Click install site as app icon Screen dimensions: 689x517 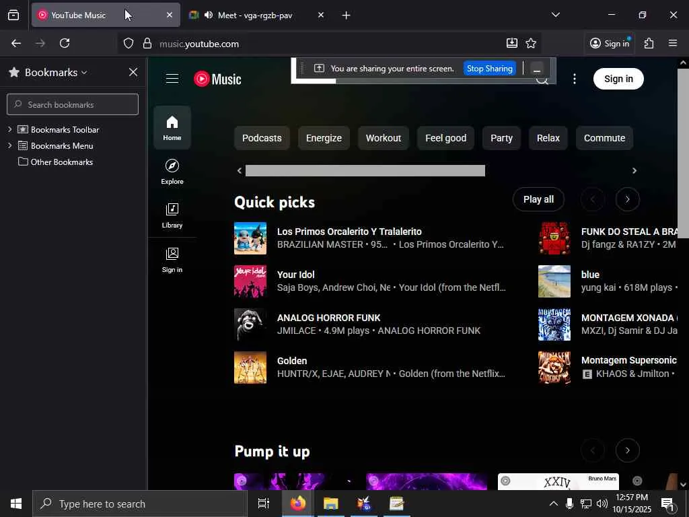point(512,43)
